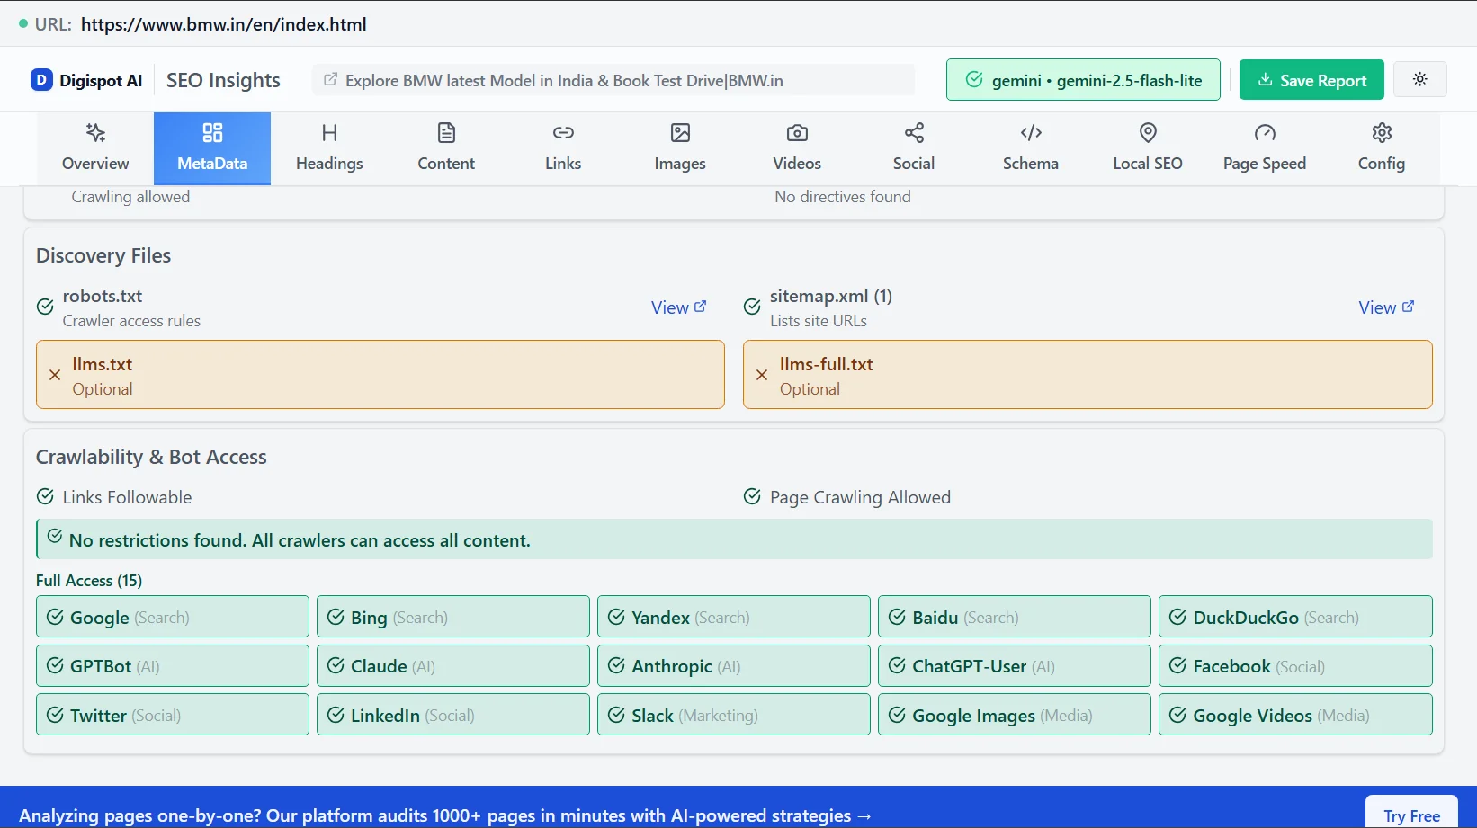Click the Digispot AI logo icon
The image size is (1477, 828).
tap(41, 80)
